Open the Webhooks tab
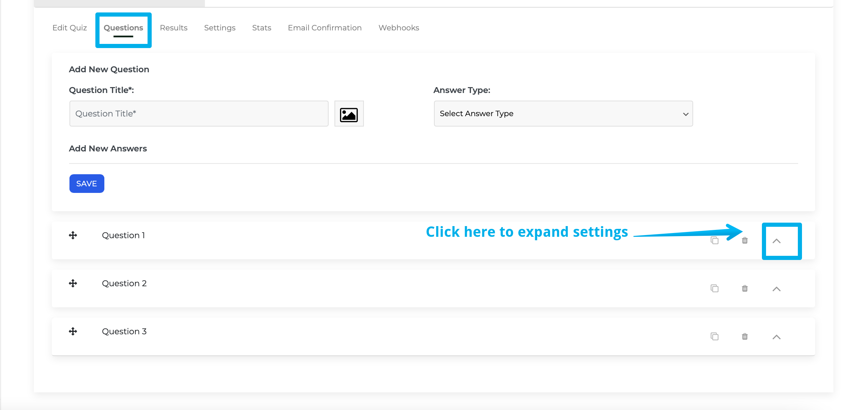Viewport: 859px width, 410px height. pyautogui.click(x=398, y=28)
